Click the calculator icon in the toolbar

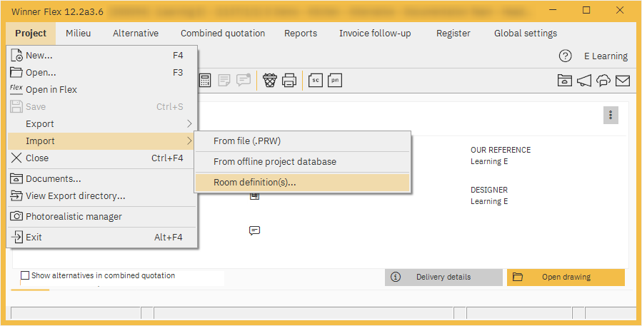pos(205,81)
